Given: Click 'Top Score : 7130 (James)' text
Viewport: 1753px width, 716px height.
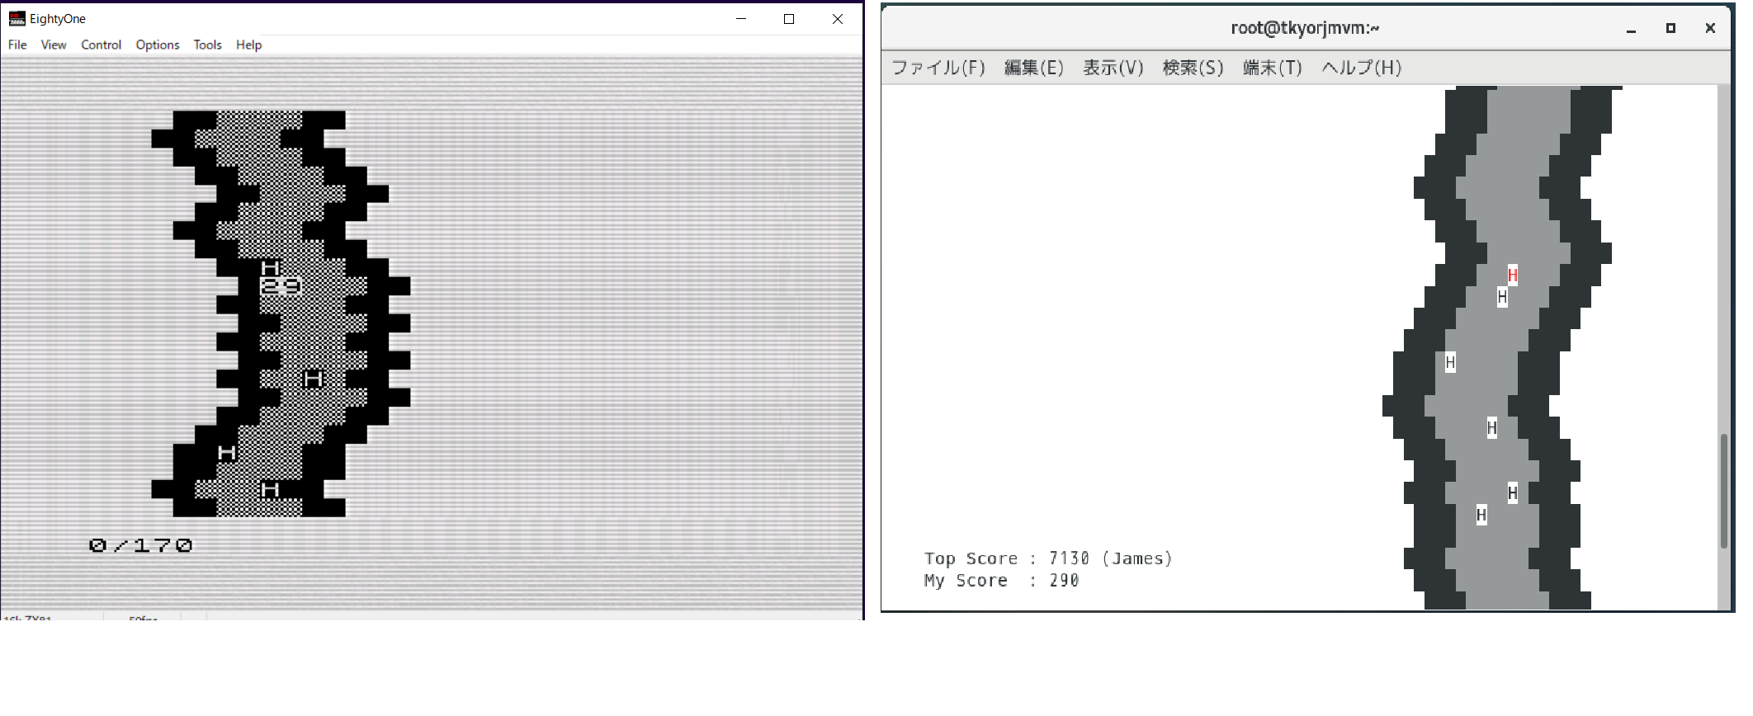Looking at the screenshot, I should tap(1048, 558).
